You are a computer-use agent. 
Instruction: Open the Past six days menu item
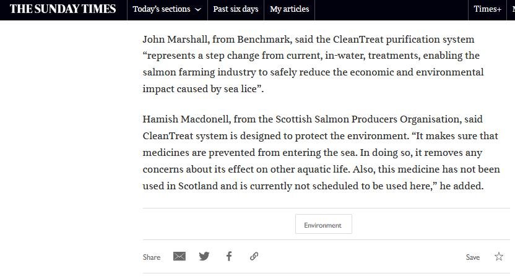tap(235, 9)
